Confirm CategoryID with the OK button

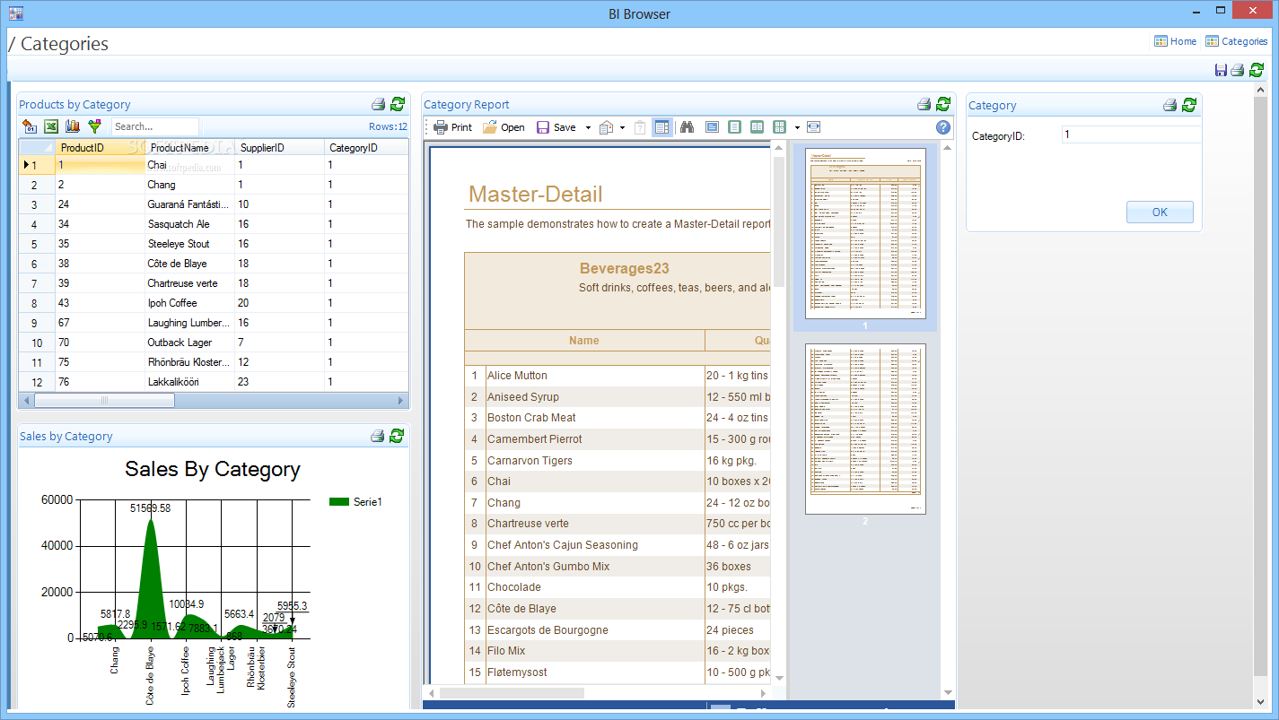click(1160, 213)
